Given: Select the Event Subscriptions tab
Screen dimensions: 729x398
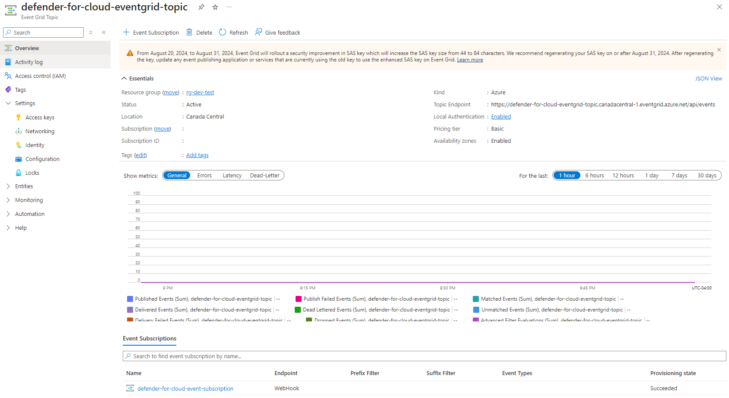Looking at the screenshot, I should tap(150, 339).
